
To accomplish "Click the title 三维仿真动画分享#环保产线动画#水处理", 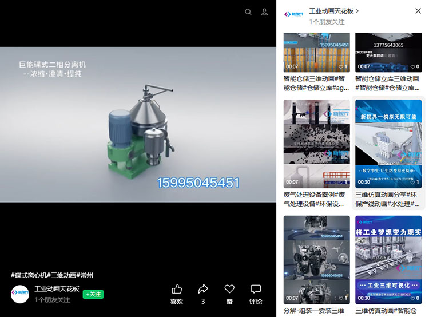I will pos(387,199).
